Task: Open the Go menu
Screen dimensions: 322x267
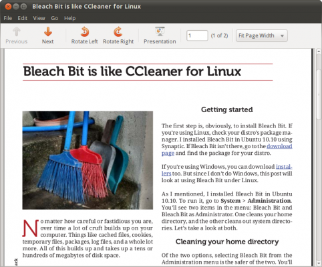Action: point(55,18)
